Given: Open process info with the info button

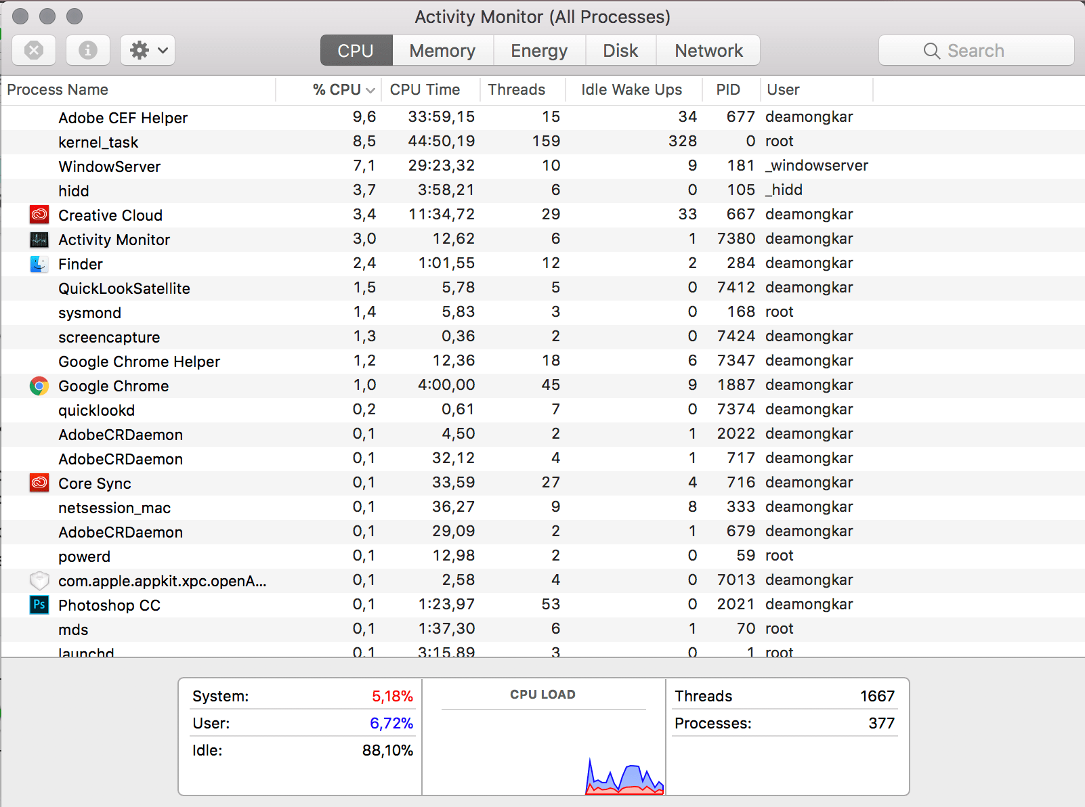Looking at the screenshot, I should pos(88,49).
